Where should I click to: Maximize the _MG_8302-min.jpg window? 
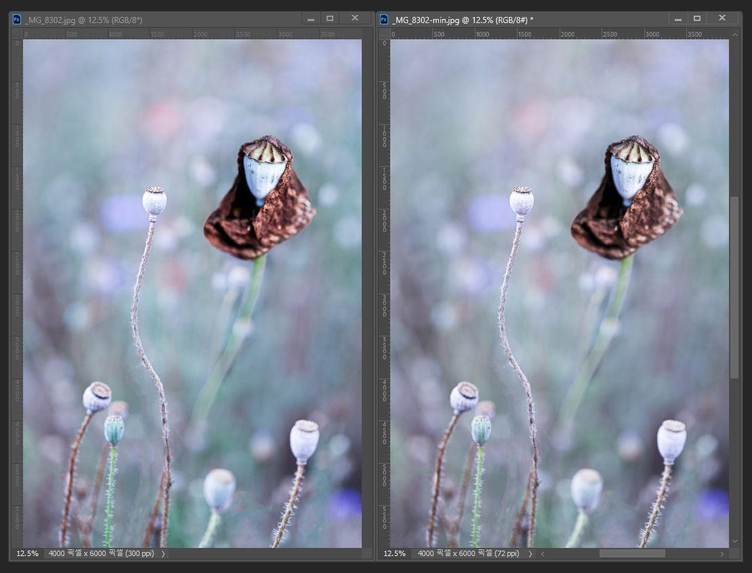click(x=697, y=18)
